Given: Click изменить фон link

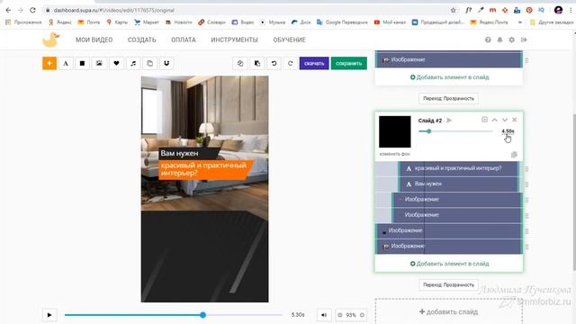Looking at the screenshot, I should (394, 154).
